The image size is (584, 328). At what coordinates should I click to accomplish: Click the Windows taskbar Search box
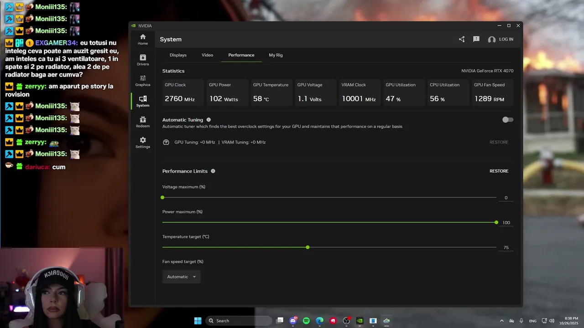[x=238, y=321]
